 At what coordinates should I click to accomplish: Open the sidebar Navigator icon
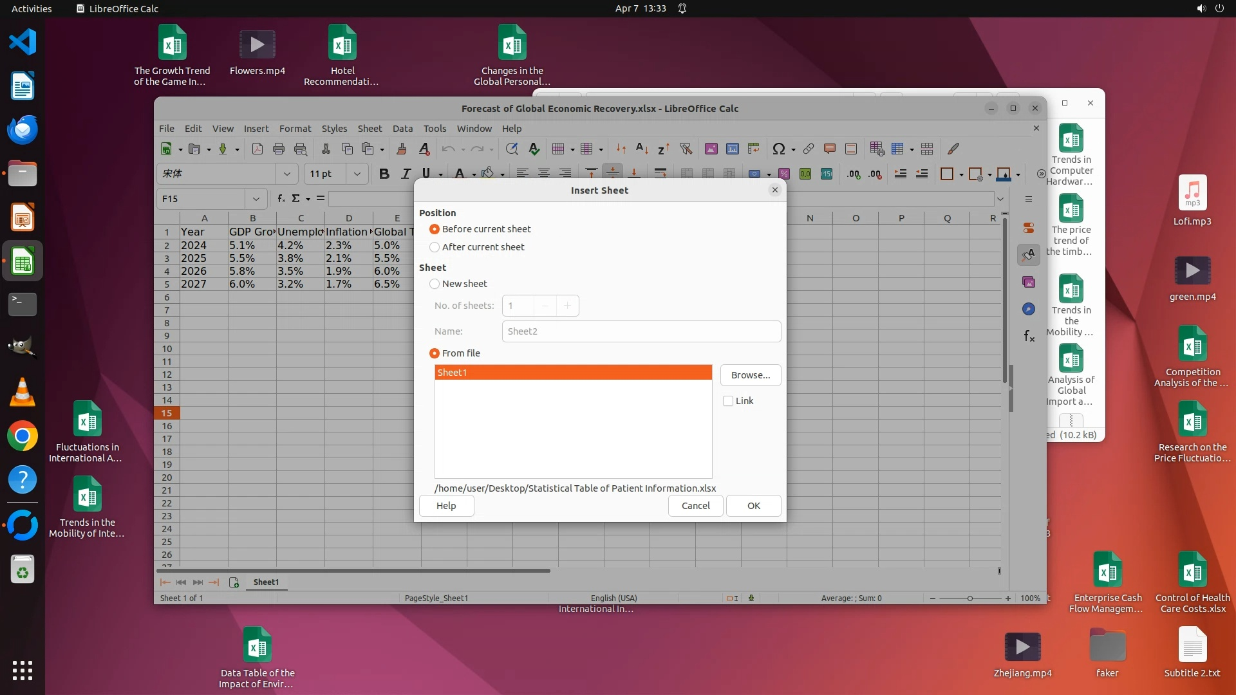point(1029,310)
